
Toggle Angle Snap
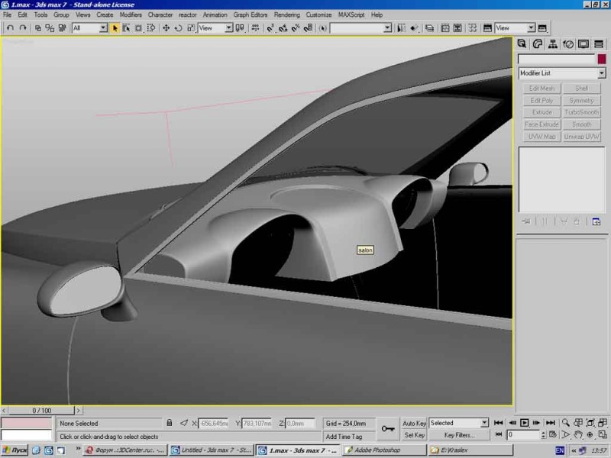pos(283,28)
